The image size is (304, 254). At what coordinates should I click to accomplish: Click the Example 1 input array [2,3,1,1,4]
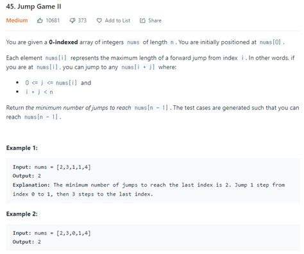(74, 167)
